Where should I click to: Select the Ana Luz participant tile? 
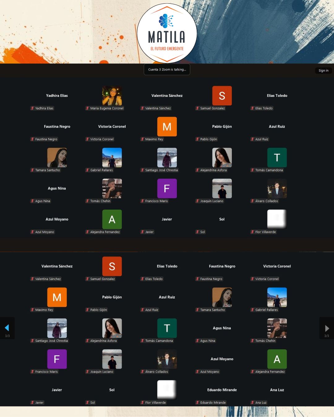[277, 390]
